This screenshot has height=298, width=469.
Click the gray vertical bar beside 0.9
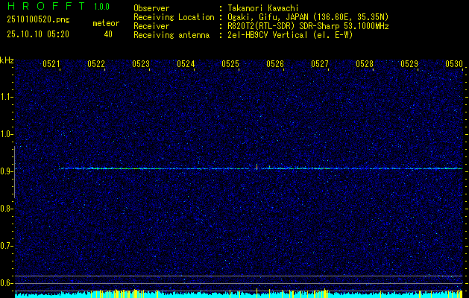coord(14,172)
